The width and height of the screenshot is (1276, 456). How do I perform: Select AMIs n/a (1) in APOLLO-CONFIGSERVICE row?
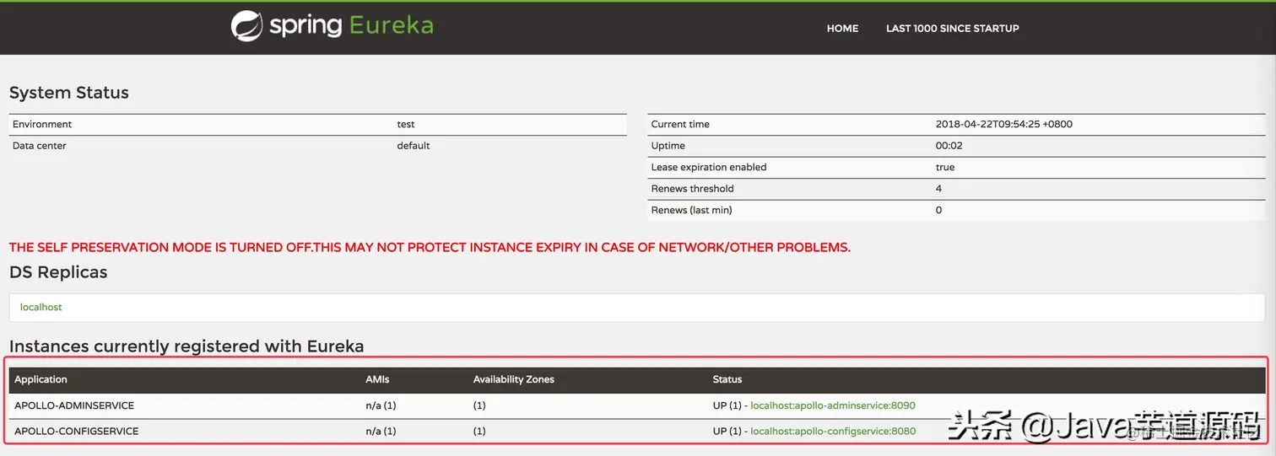pos(381,431)
